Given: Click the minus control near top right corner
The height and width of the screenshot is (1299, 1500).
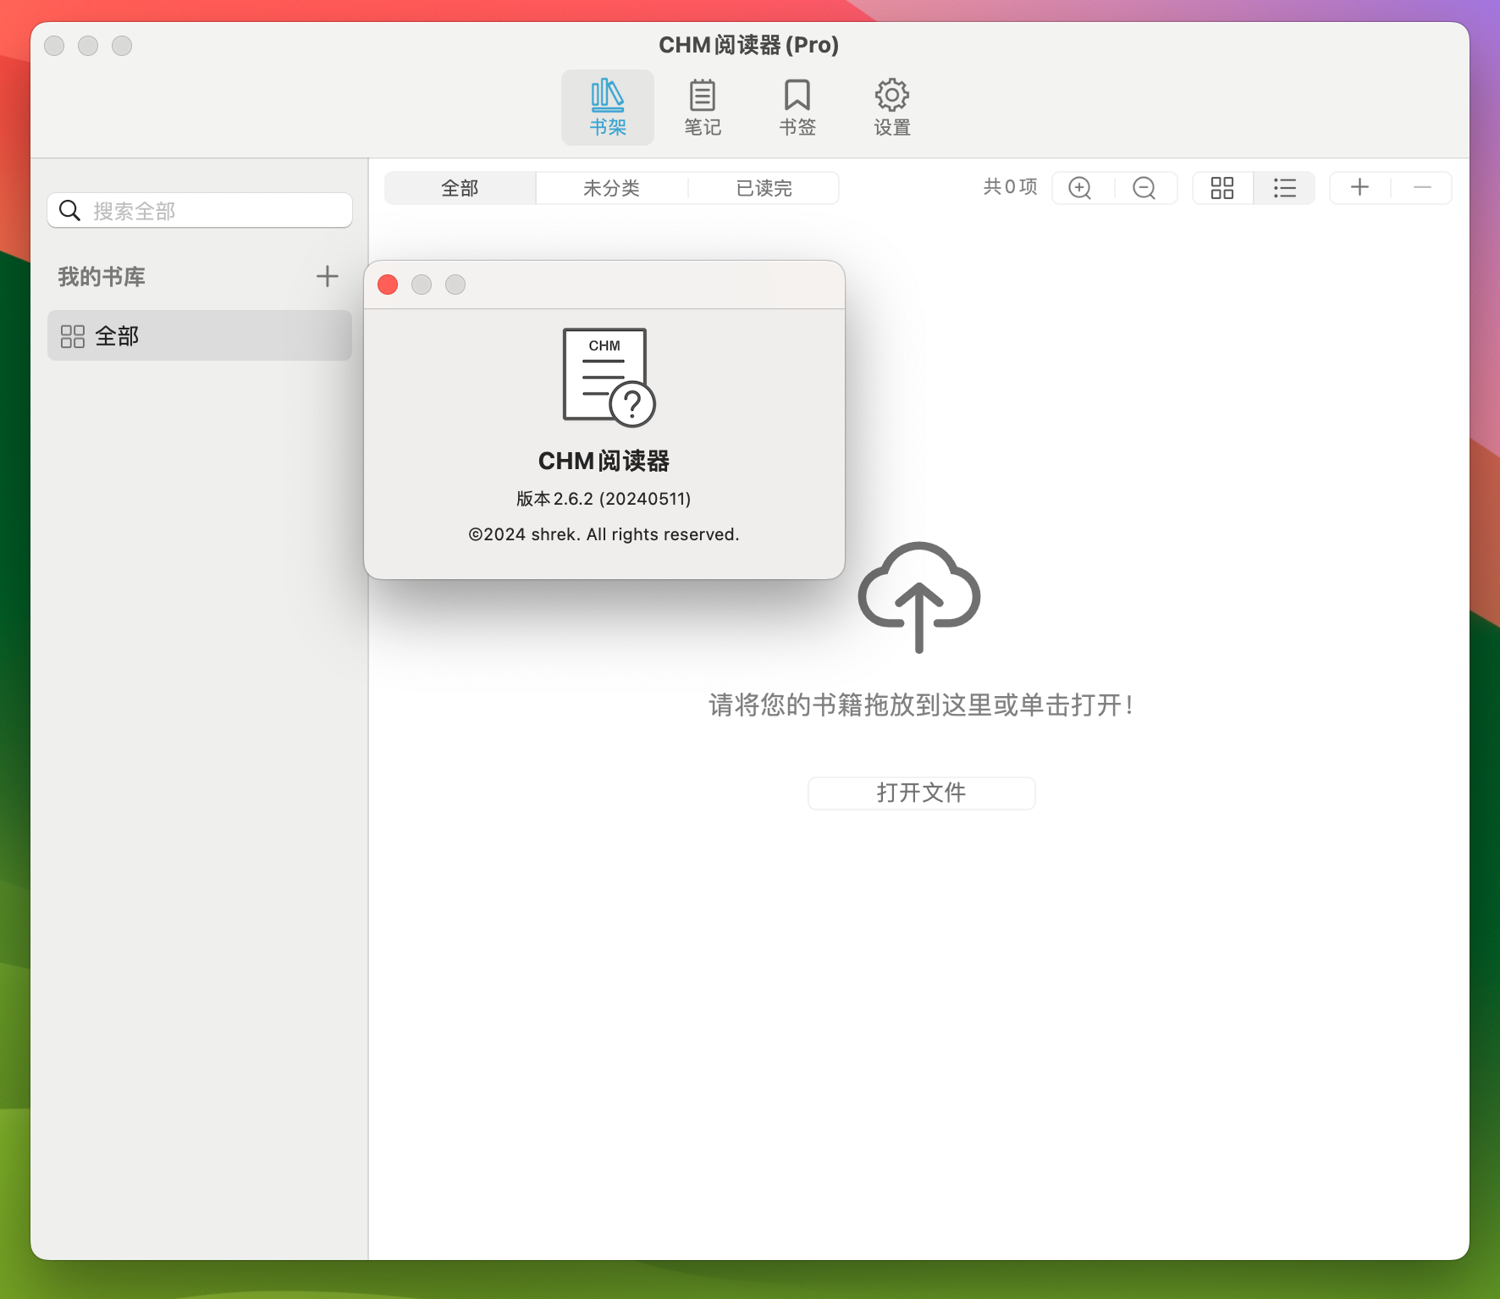Looking at the screenshot, I should pyautogui.click(x=1422, y=188).
